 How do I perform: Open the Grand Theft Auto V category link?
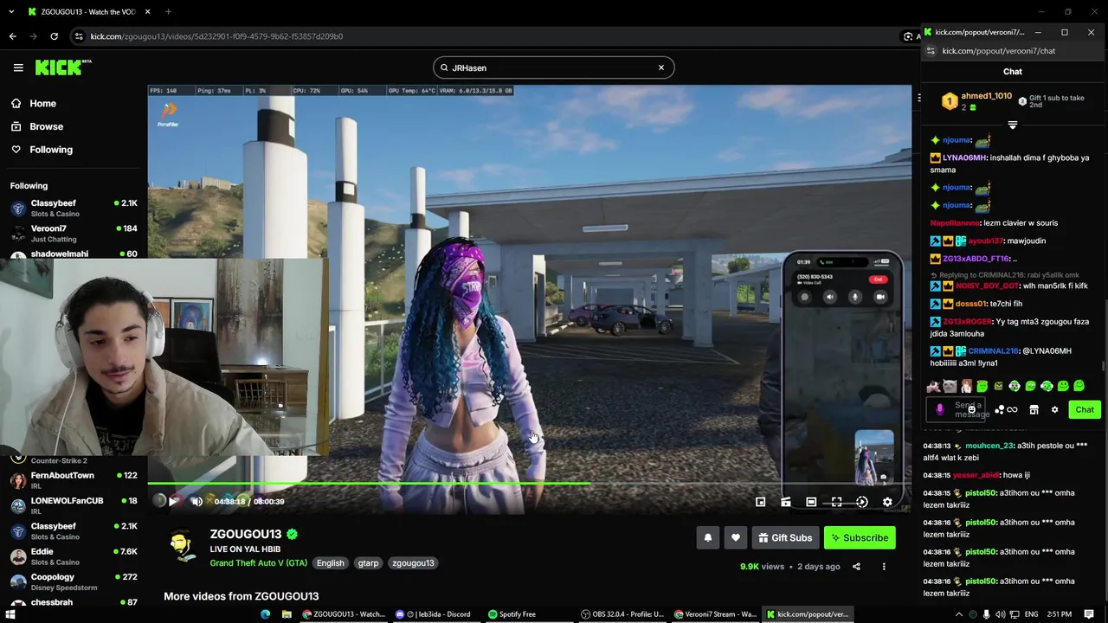258,563
